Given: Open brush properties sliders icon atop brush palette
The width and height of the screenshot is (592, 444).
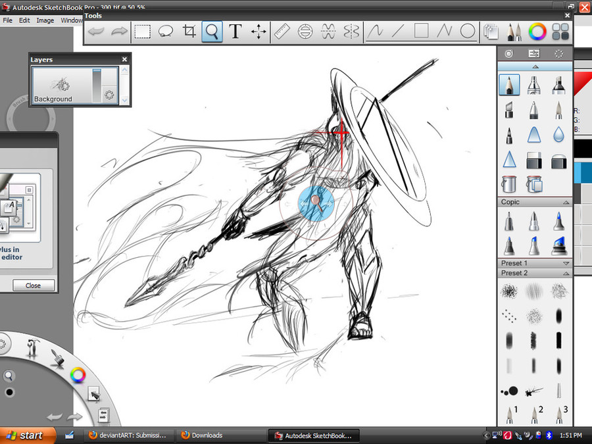Looking at the screenshot, I should [x=534, y=54].
